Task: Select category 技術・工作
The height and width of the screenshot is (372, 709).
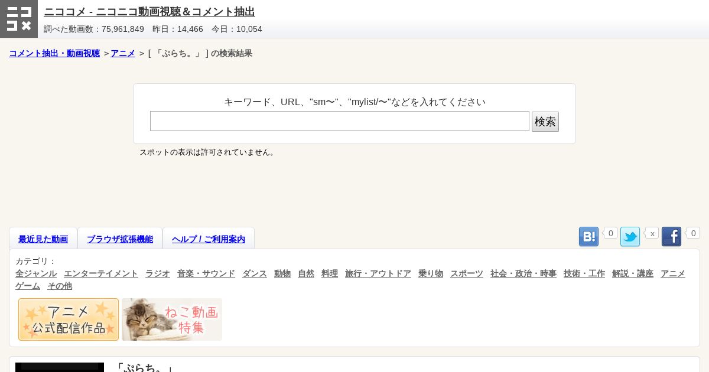Action: tap(584, 273)
